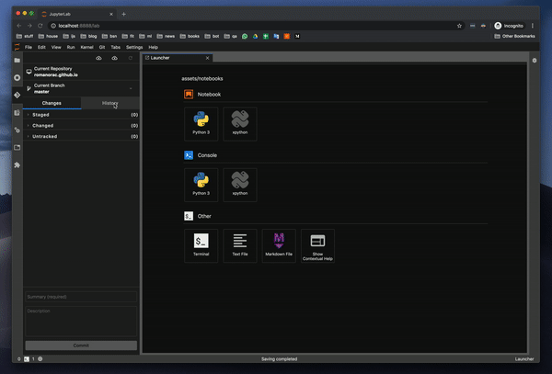Viewport: 552px width, 374px height.
Task: Click the Commit button
Action: click(81, 346)
